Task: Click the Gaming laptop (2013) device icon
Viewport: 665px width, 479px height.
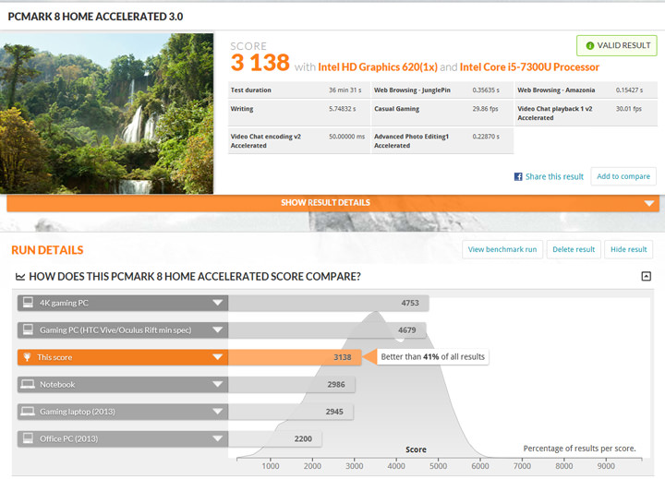Action: (x=28, y=412)
